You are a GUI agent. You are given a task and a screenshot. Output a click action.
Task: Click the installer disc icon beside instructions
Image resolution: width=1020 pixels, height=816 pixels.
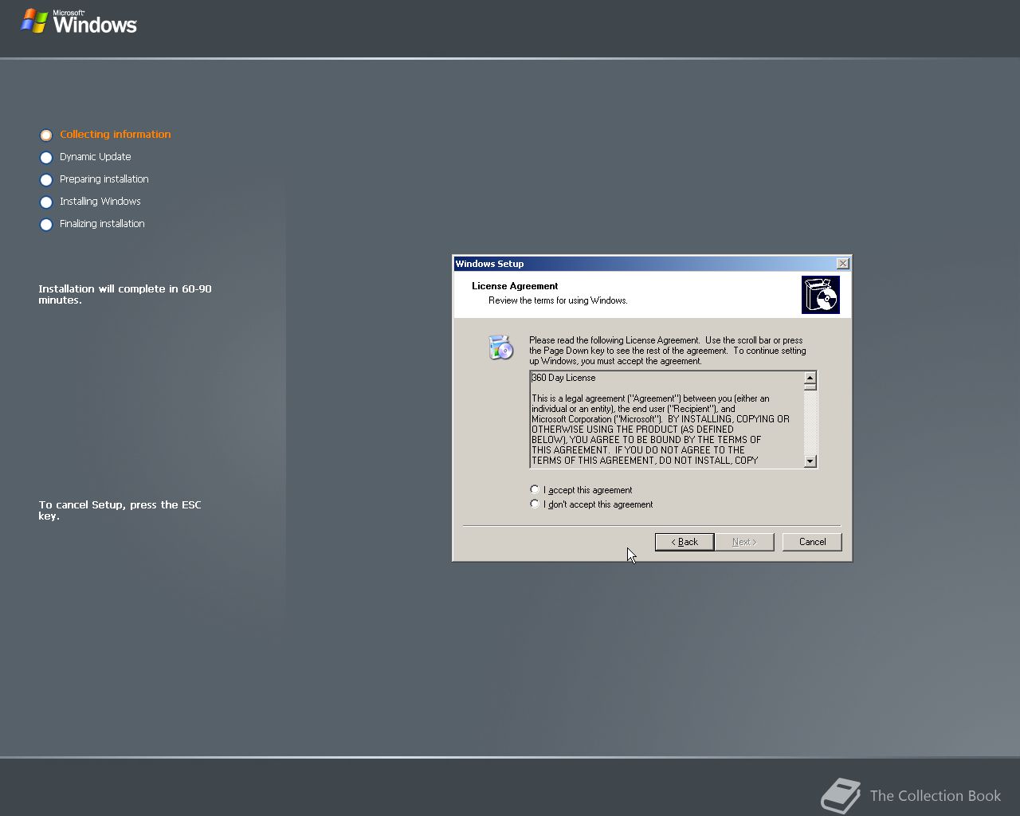coord(501,347)
